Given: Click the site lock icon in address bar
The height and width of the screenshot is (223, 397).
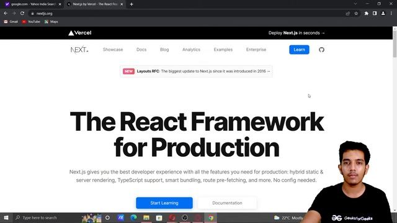Looking at the screenshot, I should pos(32,14).
